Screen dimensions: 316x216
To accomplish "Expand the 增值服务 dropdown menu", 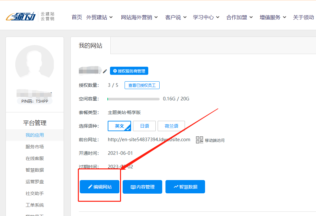I will click(x=273, y=17).
